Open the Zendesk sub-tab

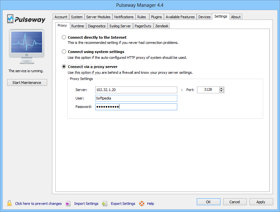[162, 26]
